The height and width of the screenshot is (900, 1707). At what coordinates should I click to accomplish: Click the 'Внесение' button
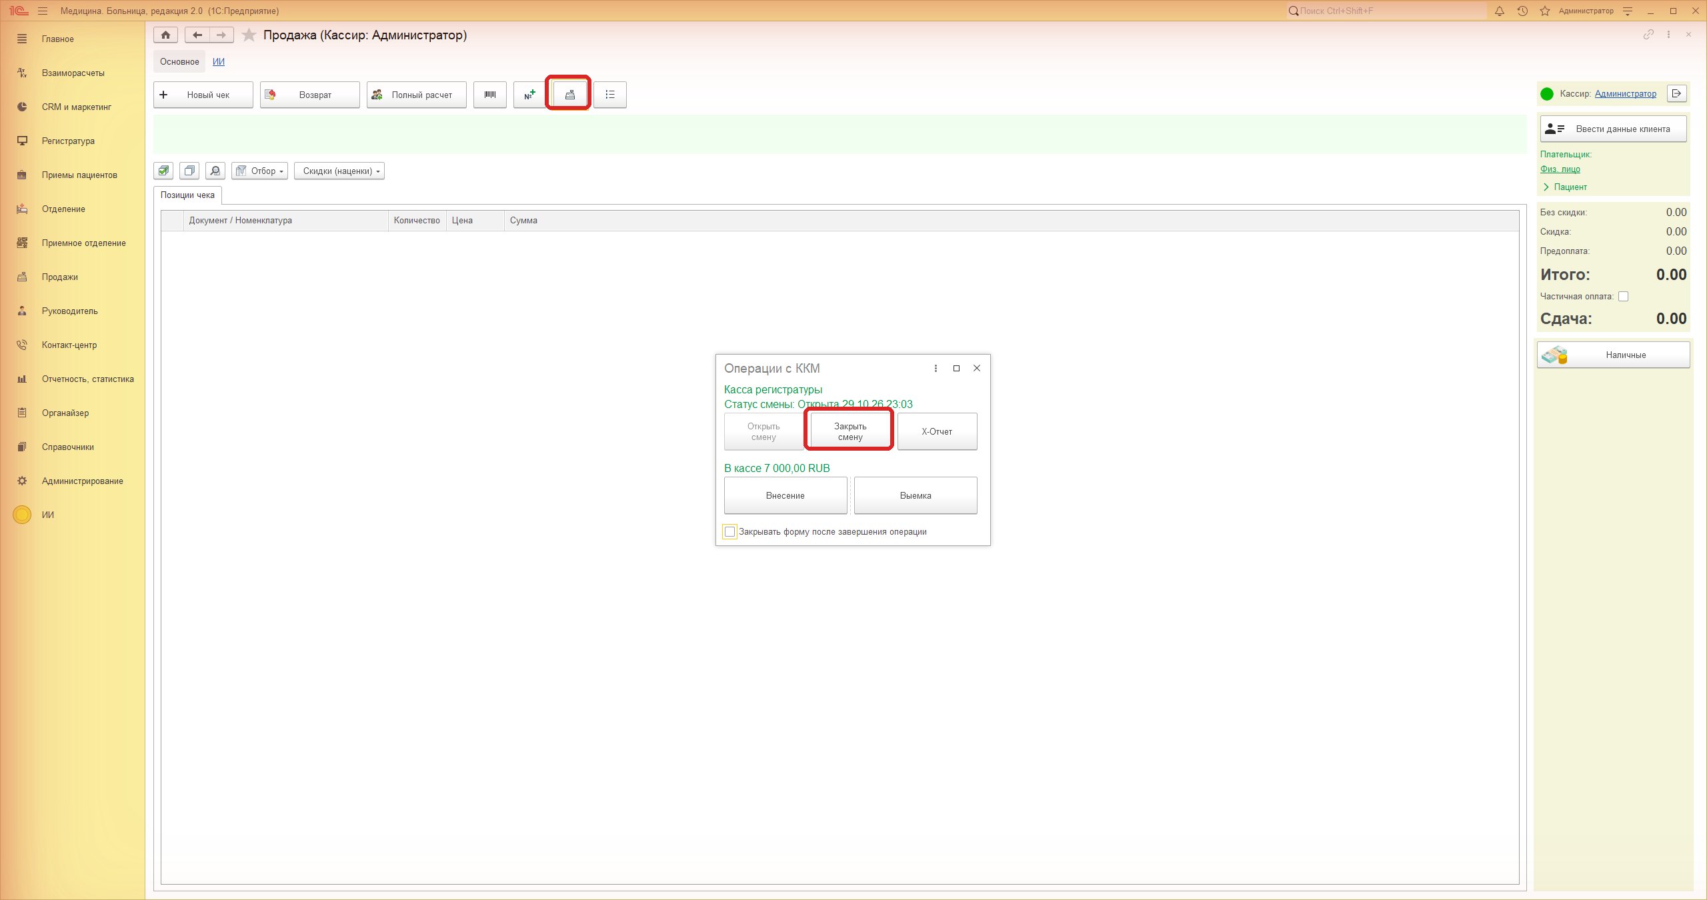click(x=785, y=495)
